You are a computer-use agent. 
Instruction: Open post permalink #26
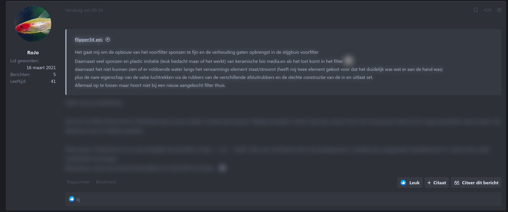tap(487, 10)
